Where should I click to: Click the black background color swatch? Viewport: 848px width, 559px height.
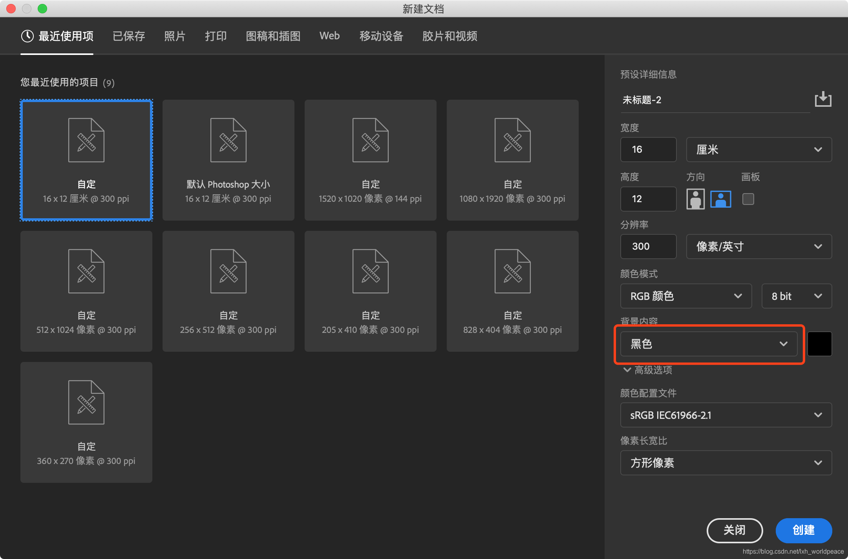[820, 344]
